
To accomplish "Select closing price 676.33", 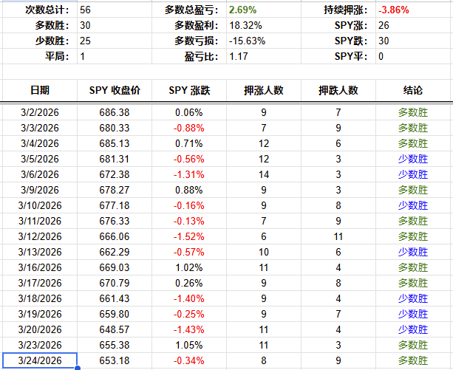I will 115,221.
